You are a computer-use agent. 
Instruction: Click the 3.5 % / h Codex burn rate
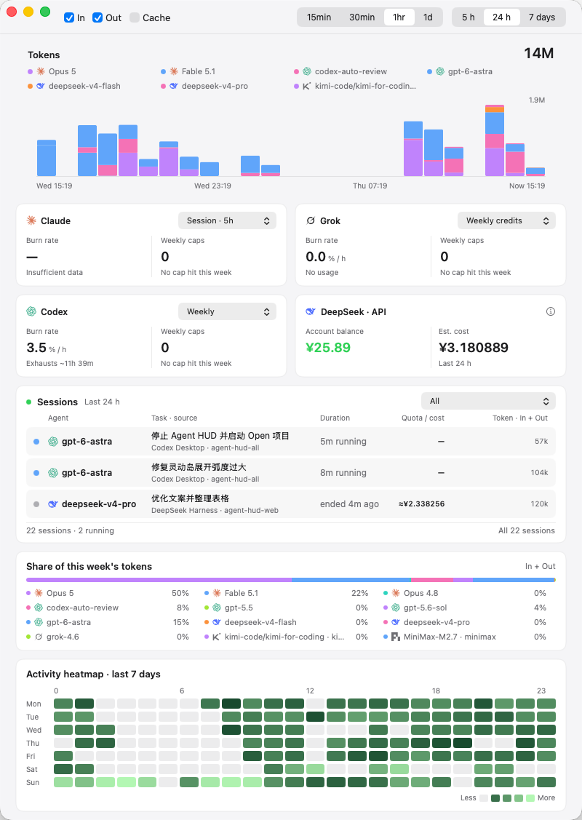pos(46,348)
